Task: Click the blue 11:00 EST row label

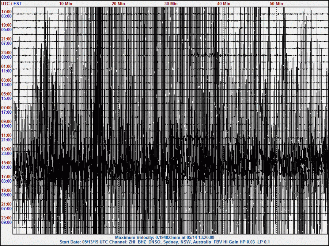Action: click(x=7, y=71)
